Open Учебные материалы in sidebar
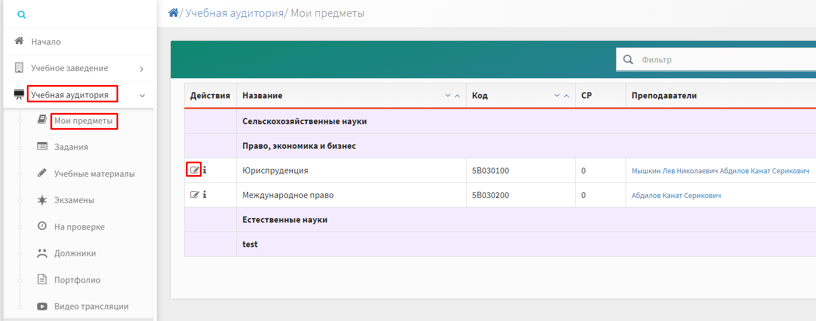The height and width of the screenshot is (321, 816). [95, 174]
